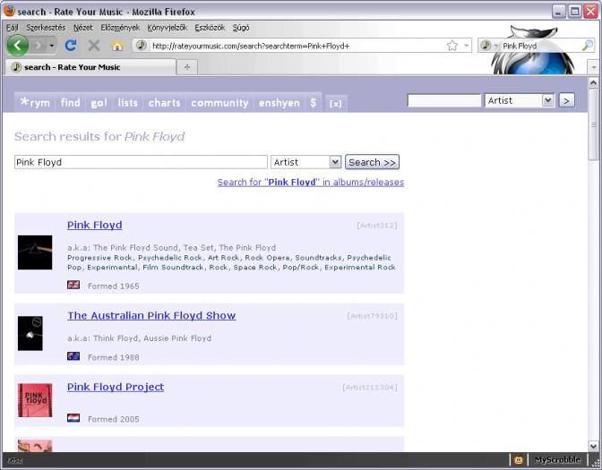The height and width of the screenshot is (470, 602).
Task: Click the [Artist79310] label
Action: click(372, 316)
